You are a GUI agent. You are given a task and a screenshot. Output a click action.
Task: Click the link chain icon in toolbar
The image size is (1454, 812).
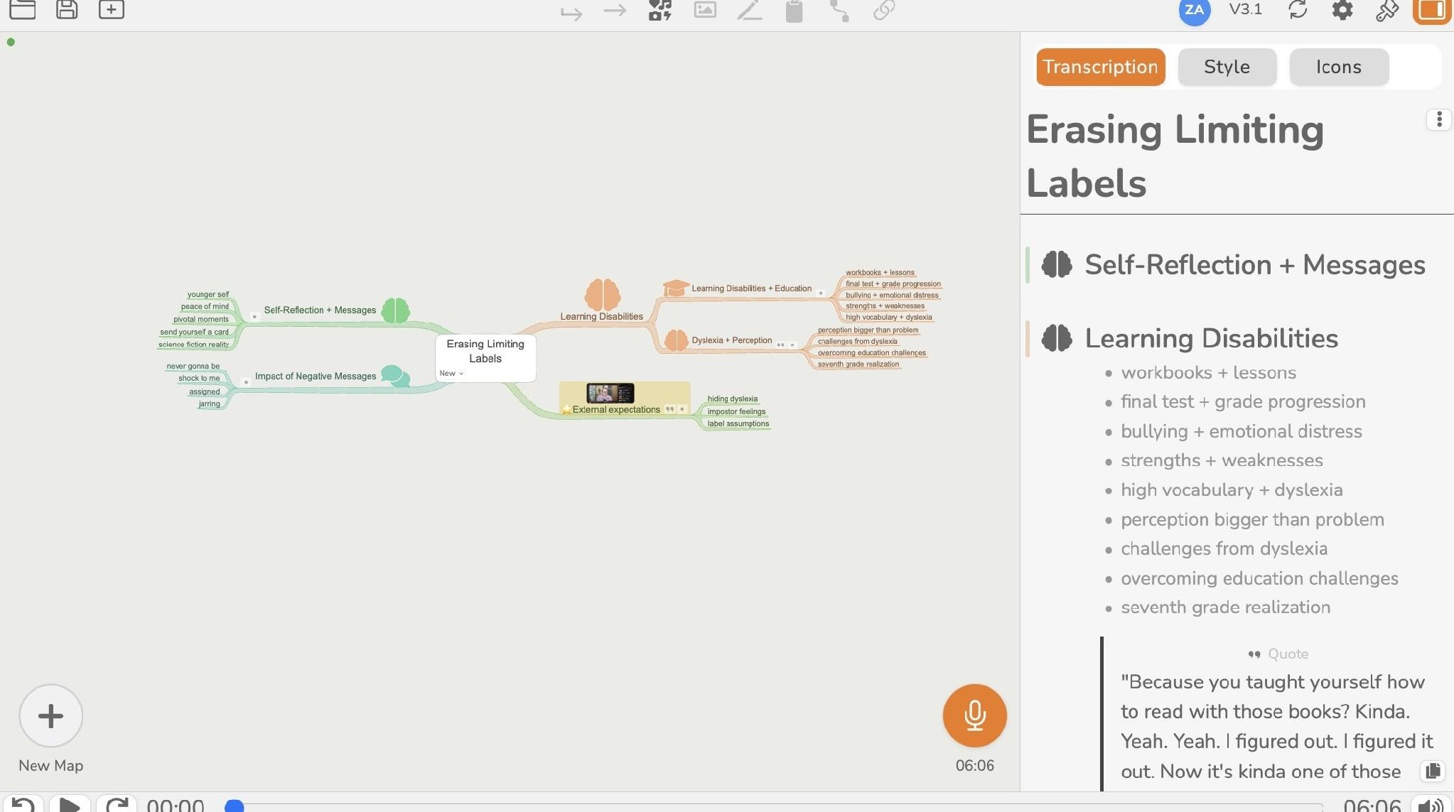tap(883, 10)
